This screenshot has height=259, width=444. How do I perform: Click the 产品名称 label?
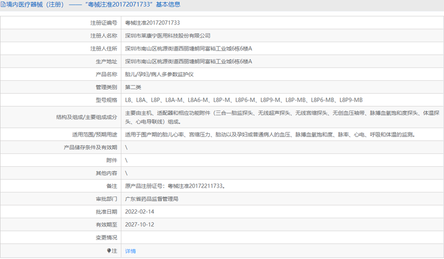pos(107,75)
